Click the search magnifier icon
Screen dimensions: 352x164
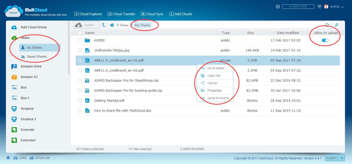click(336, 25)
